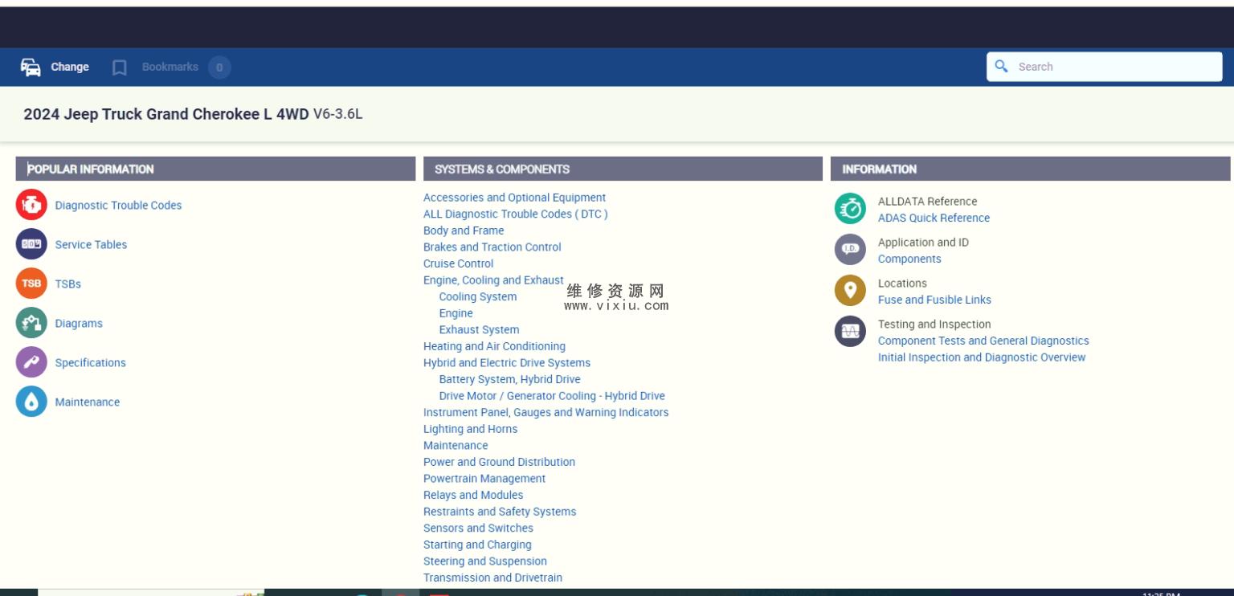Click the Testing and Inspection label
Screen dimensions: 1234x596
(x=935, y=325)
